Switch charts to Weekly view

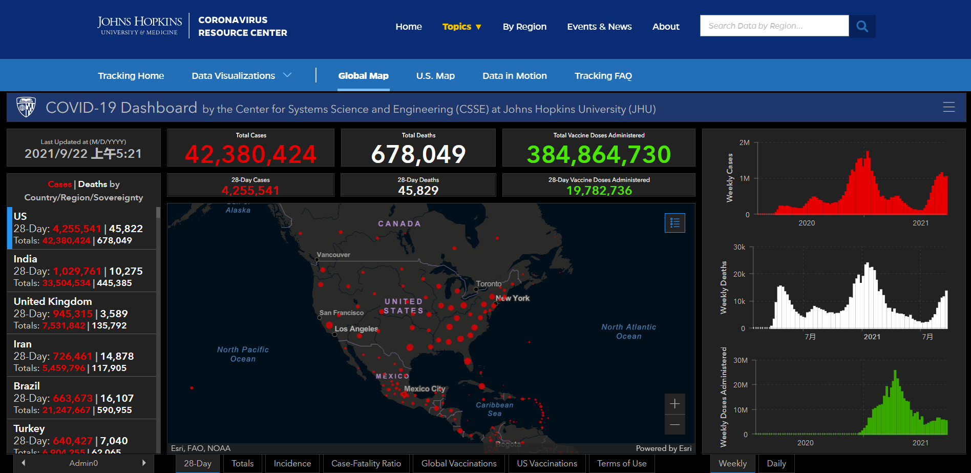point(732,463)
